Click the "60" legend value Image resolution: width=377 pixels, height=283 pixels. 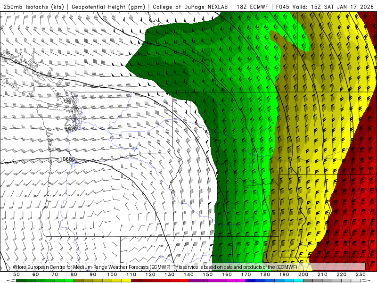(x=36, y=275)
